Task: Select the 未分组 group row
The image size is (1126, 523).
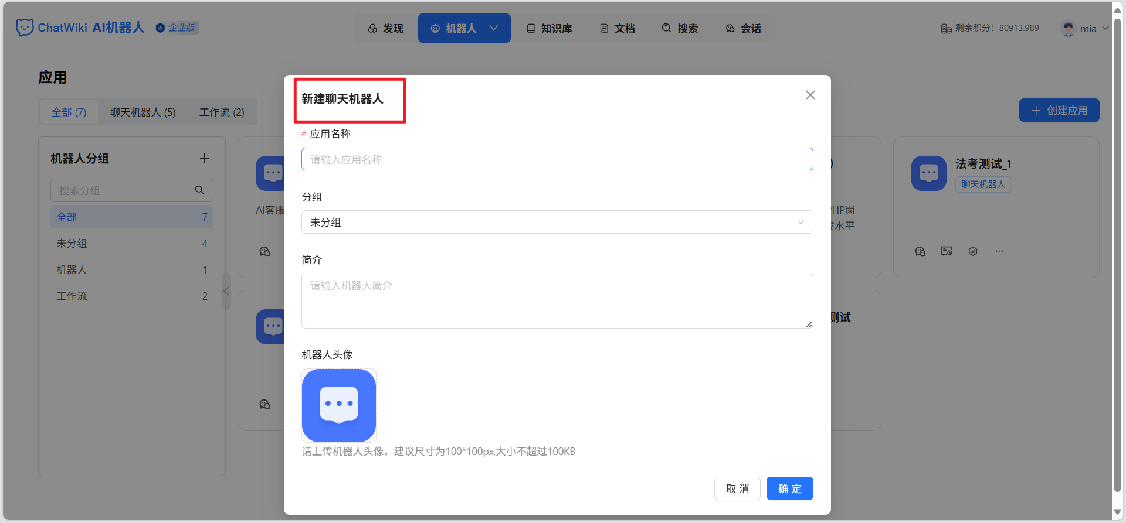Action: click(132, 243)
